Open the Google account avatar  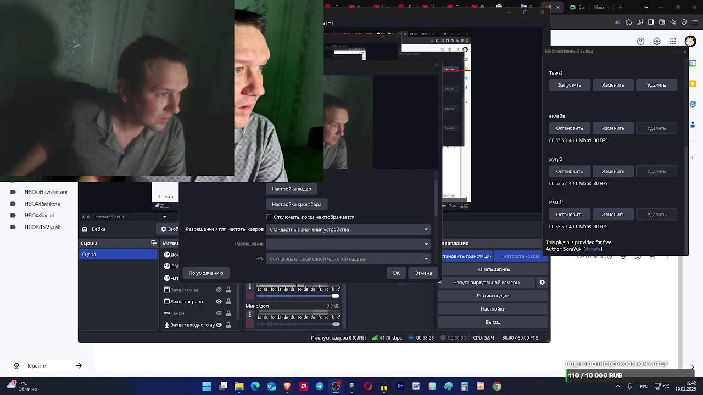[690, 41]
